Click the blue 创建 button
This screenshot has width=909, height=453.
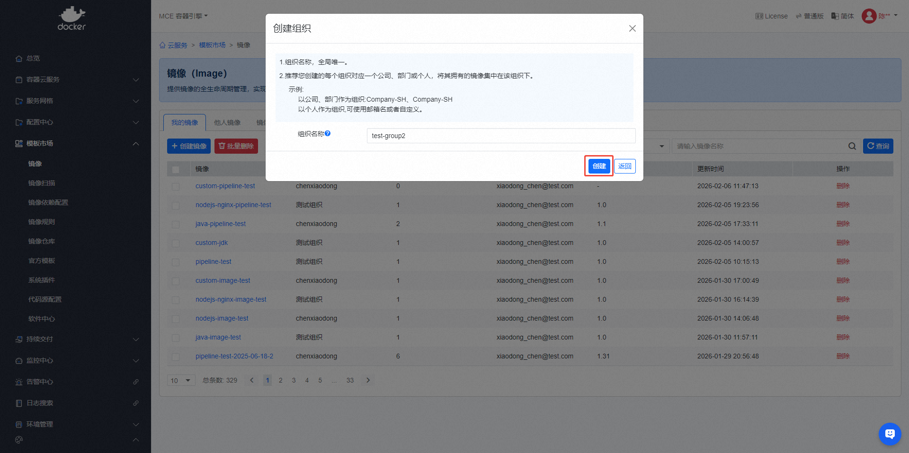coord(599,166)
